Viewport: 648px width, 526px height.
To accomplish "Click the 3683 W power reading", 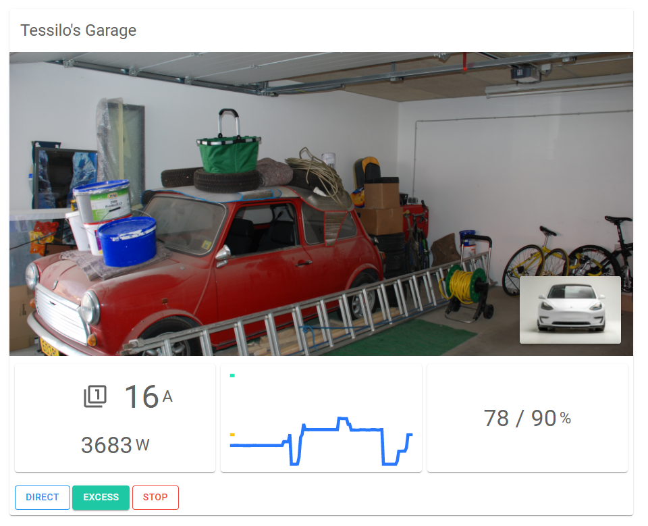I will (115, 445).
